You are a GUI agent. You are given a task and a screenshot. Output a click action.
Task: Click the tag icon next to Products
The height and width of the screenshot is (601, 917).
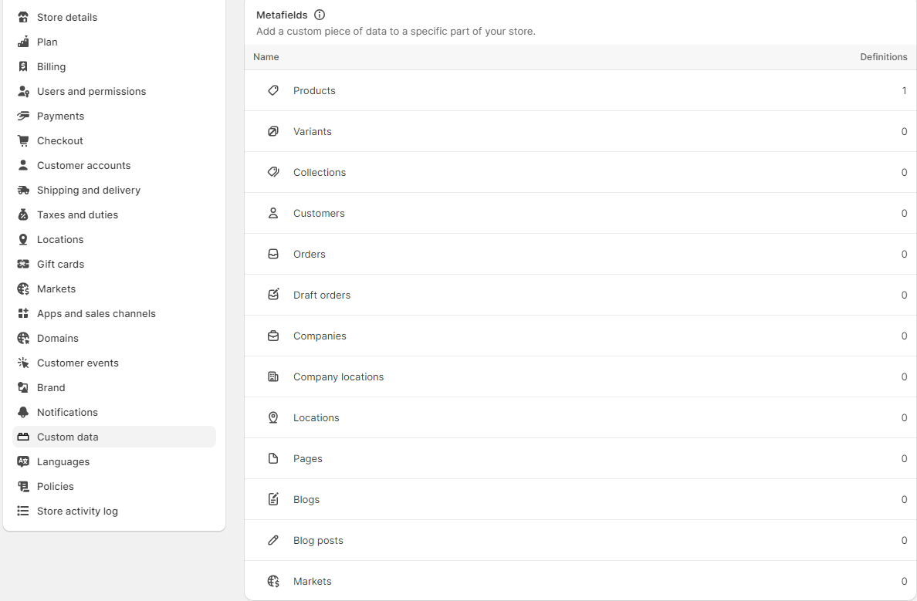273,90
